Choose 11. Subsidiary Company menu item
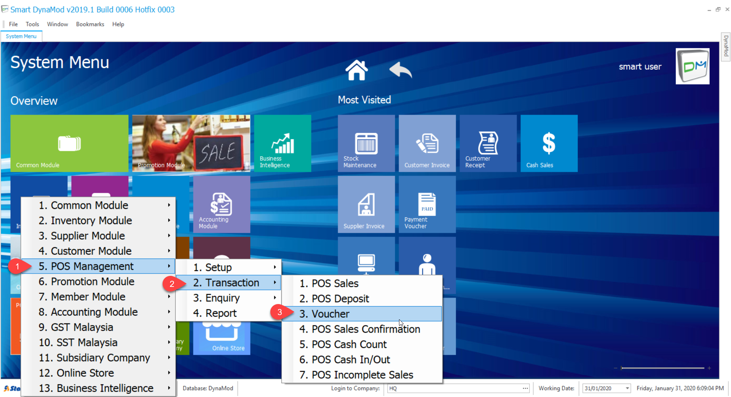Viewport: 731px width, 397px height. (x=98, y=357)
